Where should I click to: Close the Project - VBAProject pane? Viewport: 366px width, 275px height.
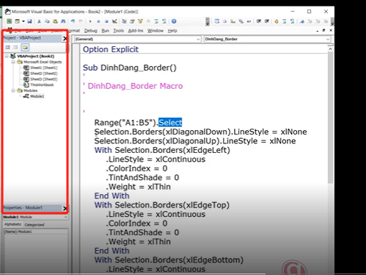tap(65, 38)
